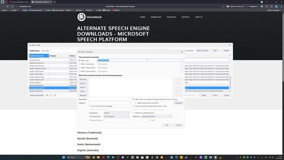Open the Recognition dropdown set to Normal
The width and height of the screenshot is (284, 160).
pyautogui.click(x=116, y=113)
